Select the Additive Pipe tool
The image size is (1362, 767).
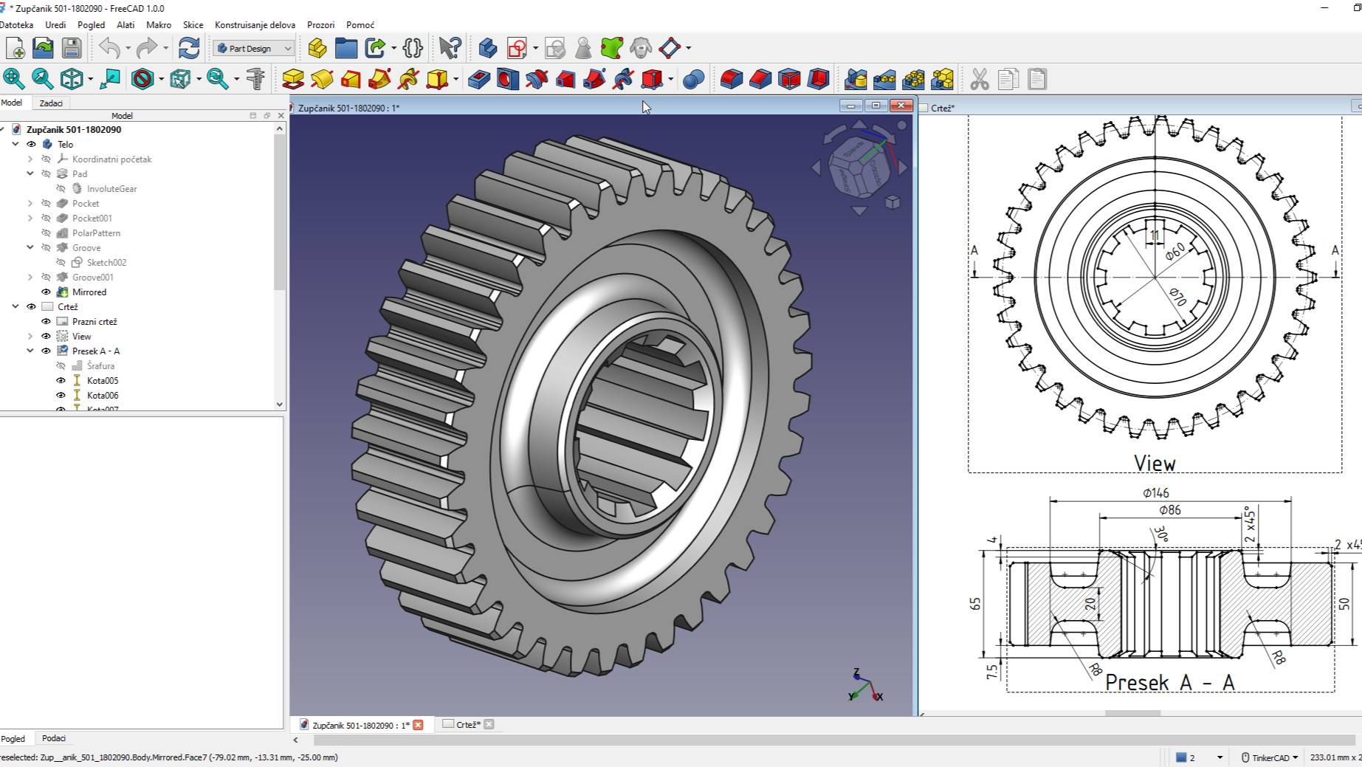[379, 79]
